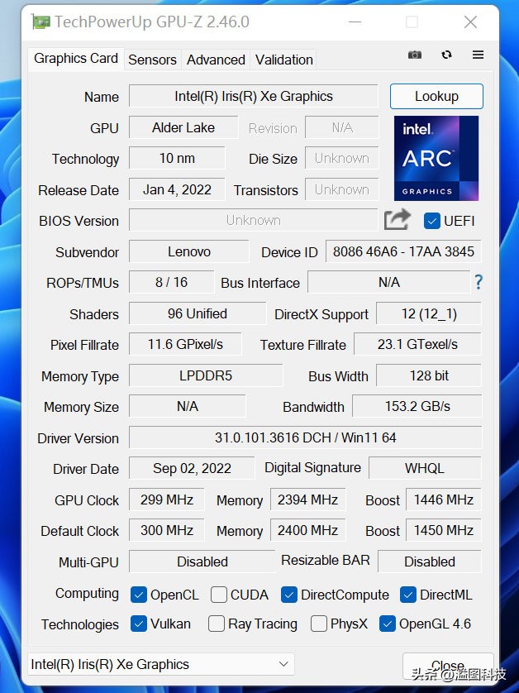Click the Die Size Unknown field
519x693 pixels.
pos(341,158)
